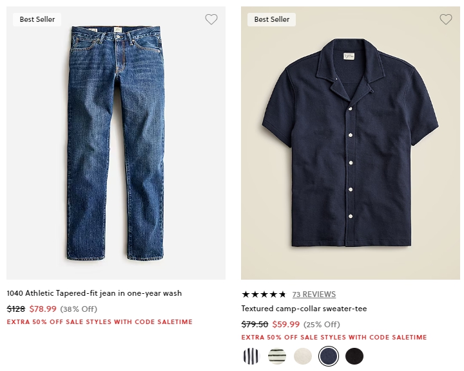Choose the black color swatch
The image size is (464, 371).
pos(354,356)
